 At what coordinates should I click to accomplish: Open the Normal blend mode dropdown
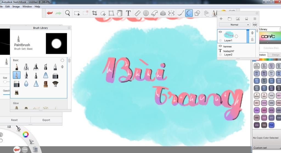coord(234,25)
